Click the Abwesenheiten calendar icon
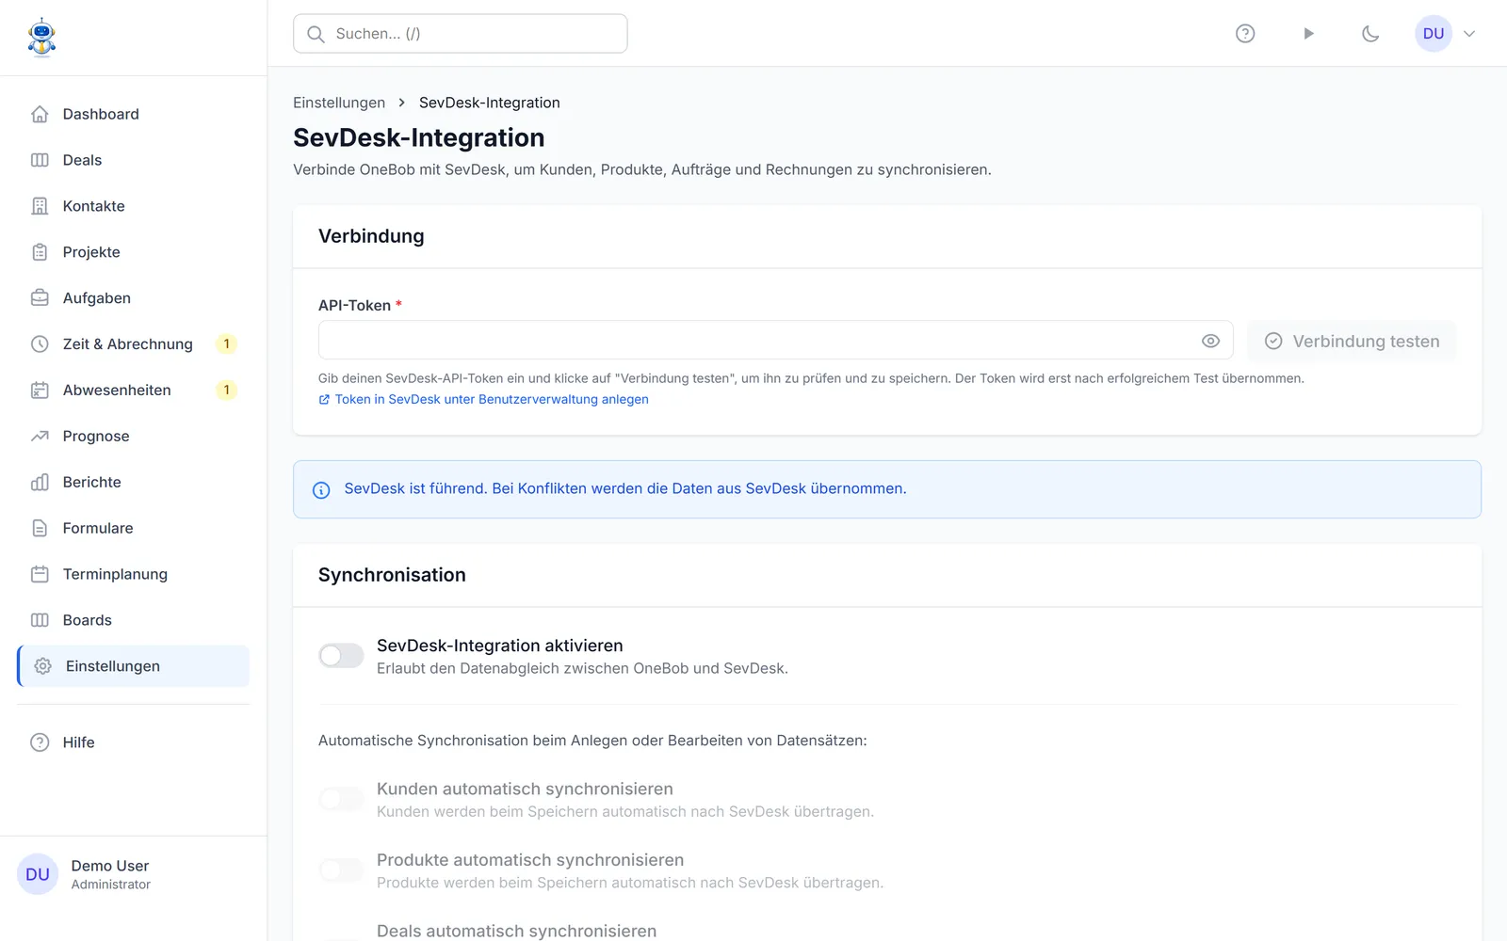 point(40,391)
